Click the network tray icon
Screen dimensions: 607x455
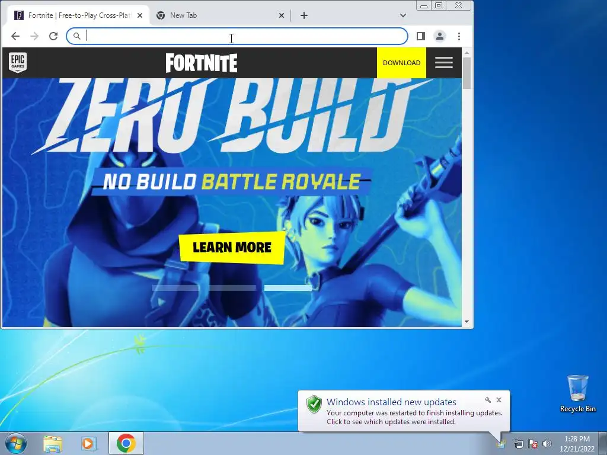coord(518,444)
